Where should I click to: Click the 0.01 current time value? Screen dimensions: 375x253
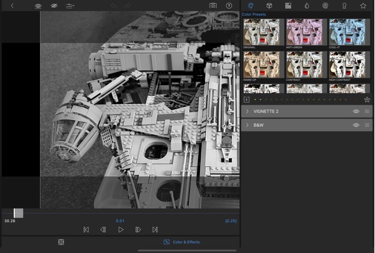(x=120, y=221)
